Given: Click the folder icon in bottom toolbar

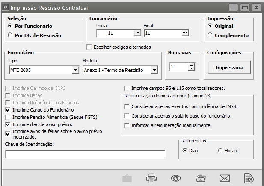Looking at the screenshot, I should tap(200, 178).
